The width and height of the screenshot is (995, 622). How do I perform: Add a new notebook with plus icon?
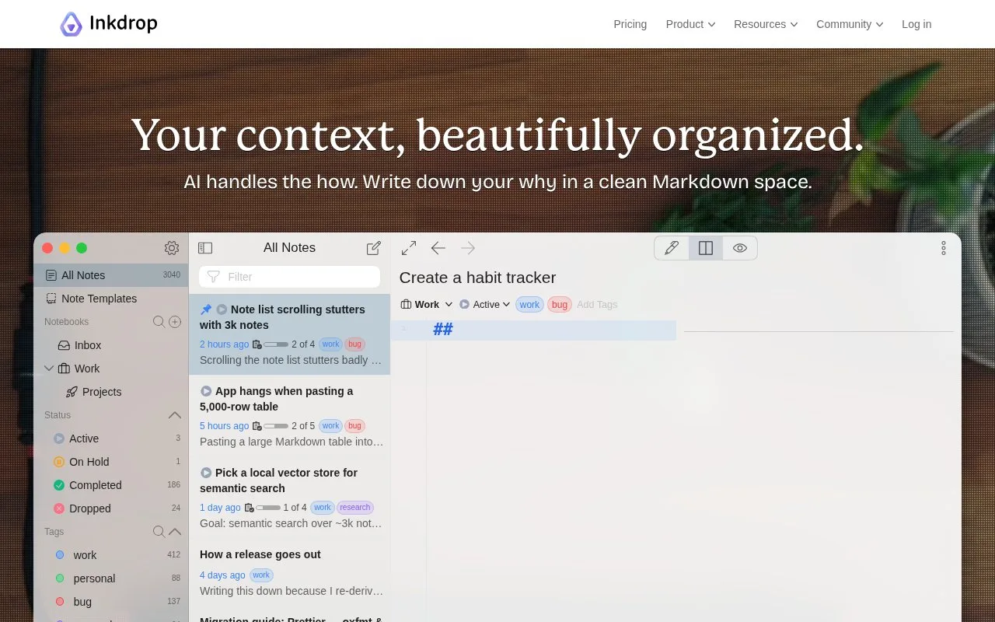(175, 322)
